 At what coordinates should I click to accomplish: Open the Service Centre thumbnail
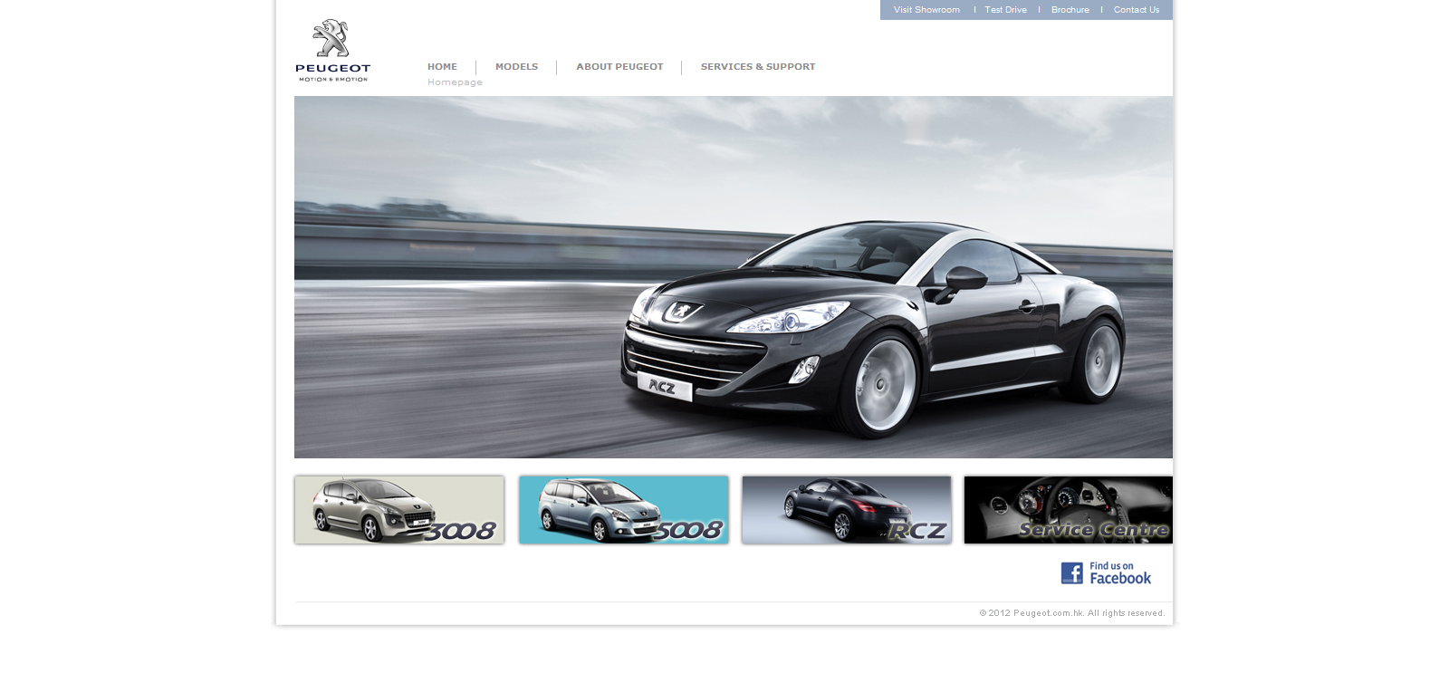tap(1069, 510)
